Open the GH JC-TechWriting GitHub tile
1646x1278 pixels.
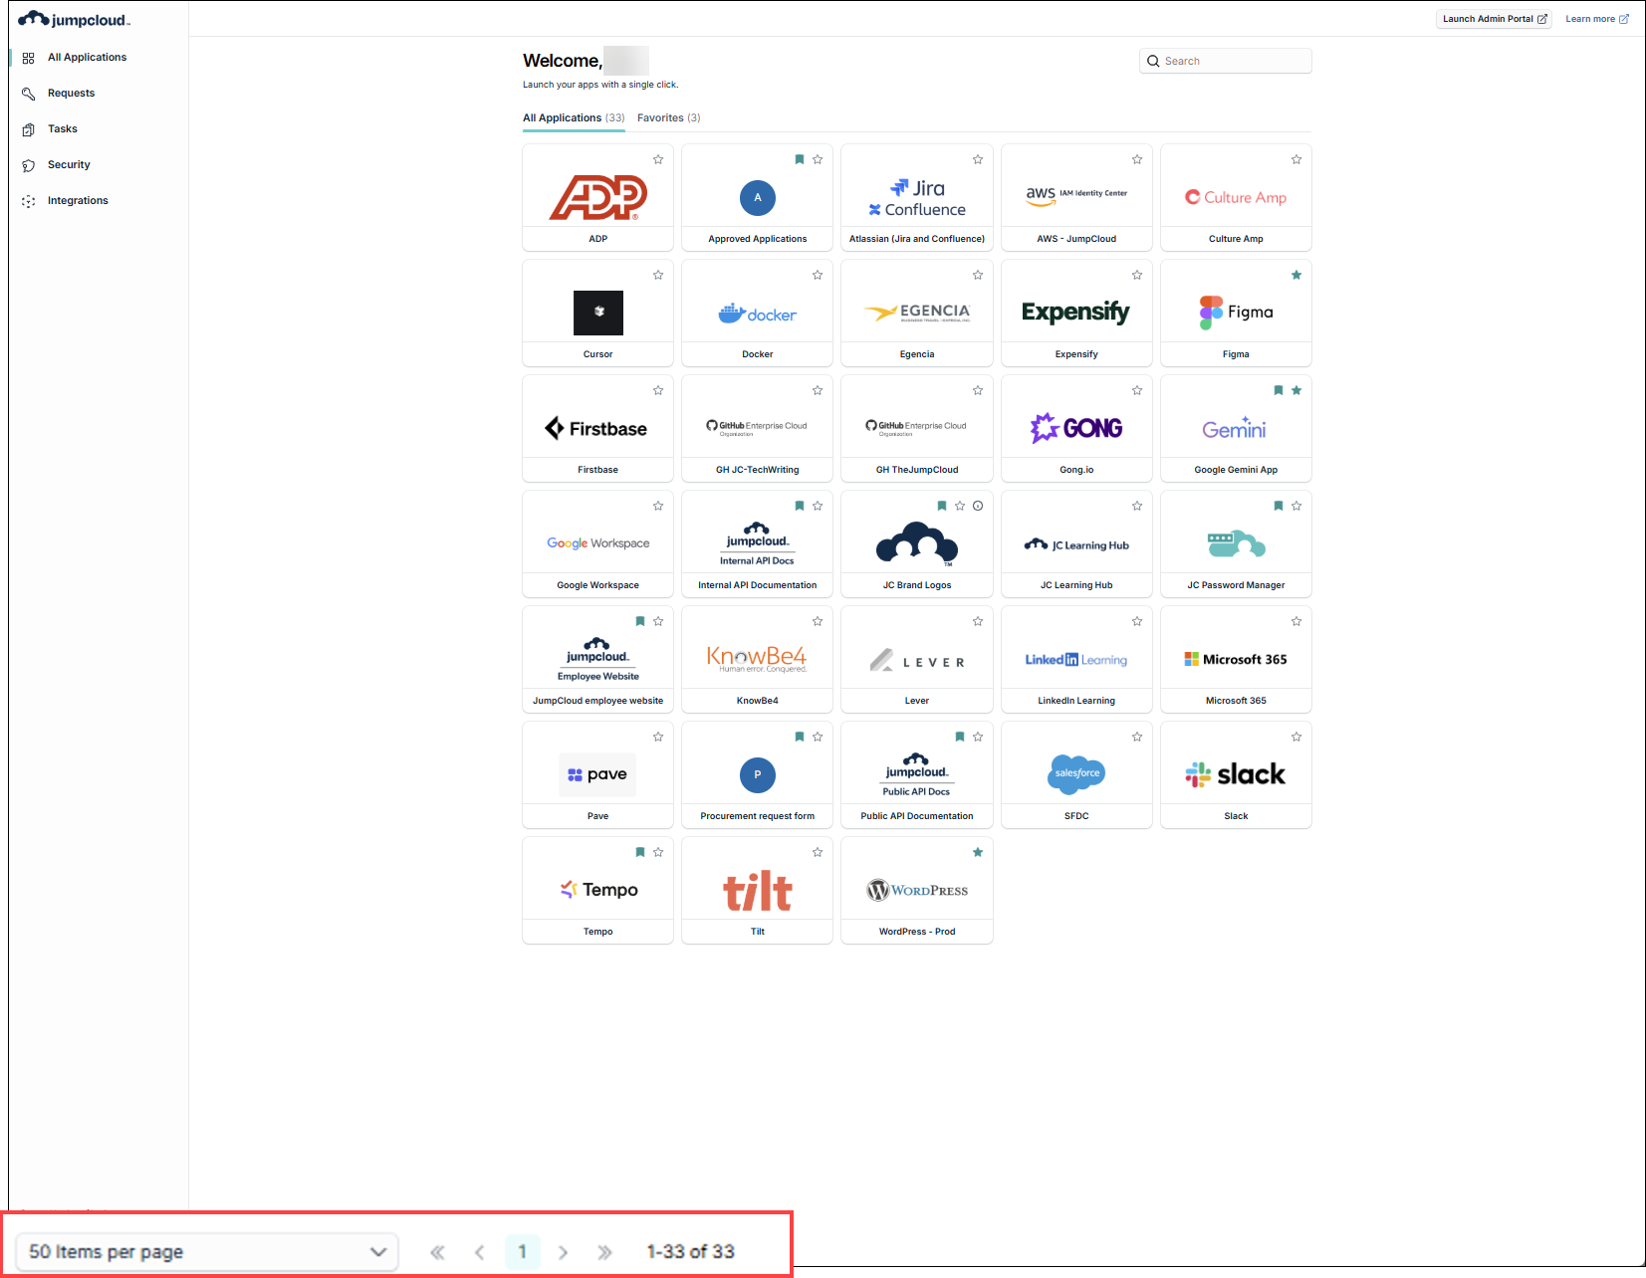[758, 428]
